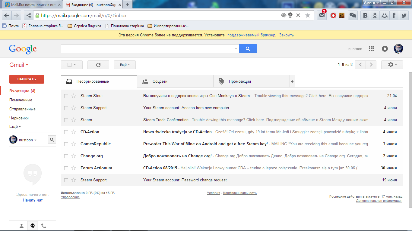Star the Change.org message
Viewport: 412px width, 231px height.
[x=74, y=156]
